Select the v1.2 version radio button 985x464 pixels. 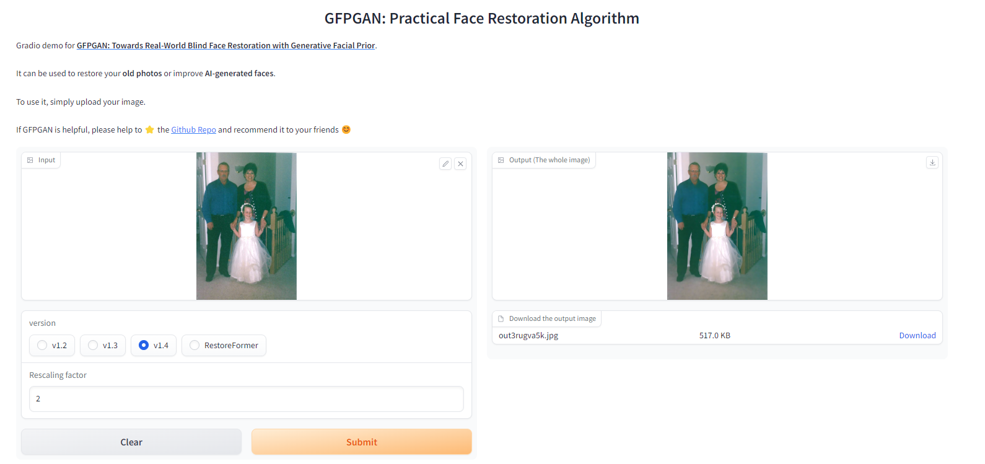(x=43, y=345)
